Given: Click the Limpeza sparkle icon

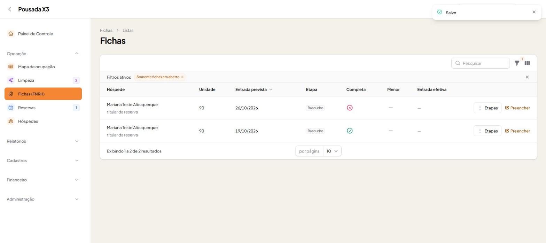Looking at the screenshot, I should (x=11, y=80).
